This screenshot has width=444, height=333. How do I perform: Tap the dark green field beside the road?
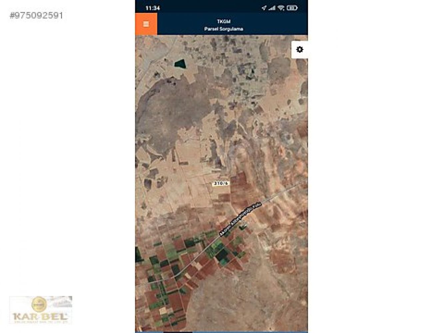coord(222,256)
